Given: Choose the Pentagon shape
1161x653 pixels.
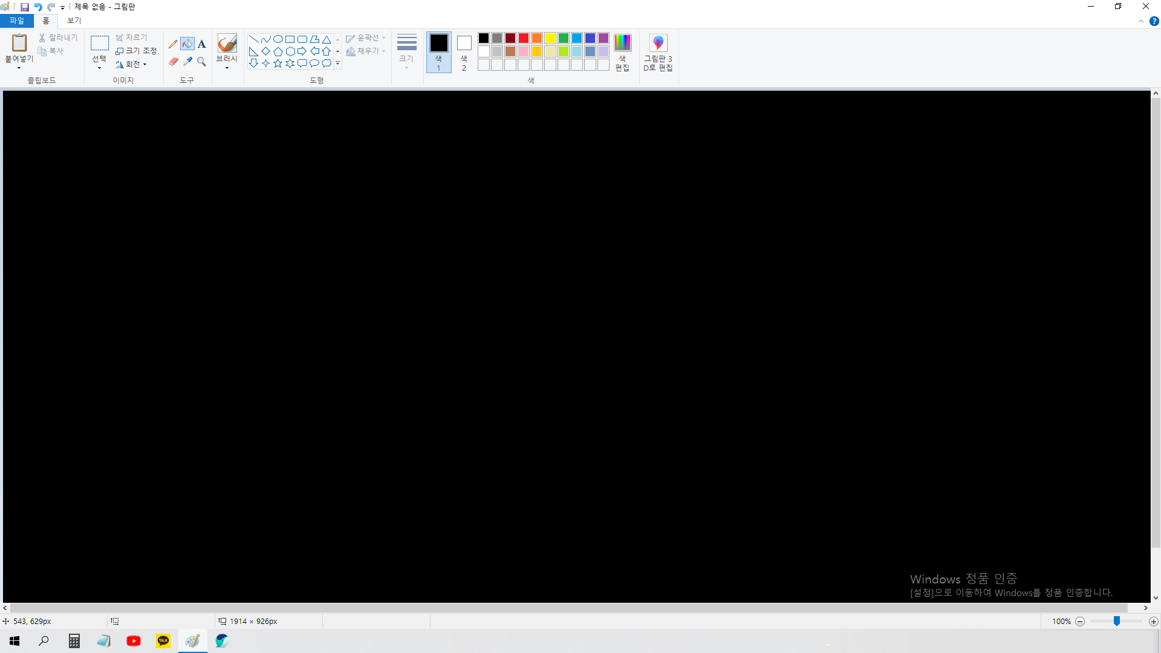Looking at the screenshot, I should point(278,51).
